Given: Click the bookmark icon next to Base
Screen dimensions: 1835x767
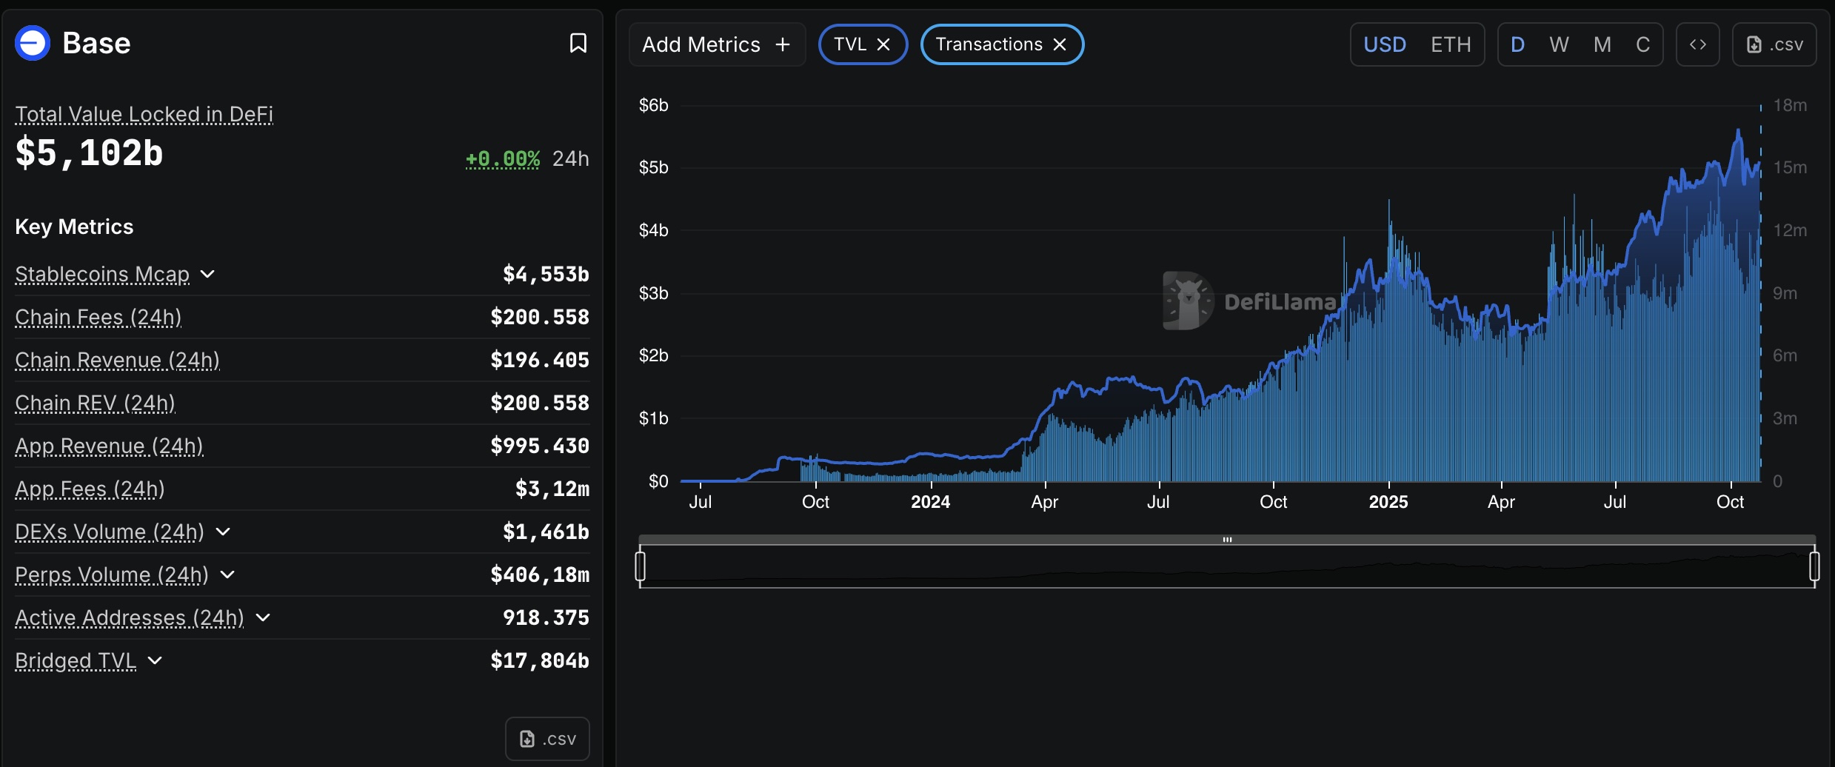Looking at the screenshot, I should click(578, 44).
